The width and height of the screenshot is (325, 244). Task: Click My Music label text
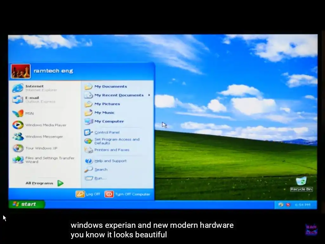click(x=104, y=113)
